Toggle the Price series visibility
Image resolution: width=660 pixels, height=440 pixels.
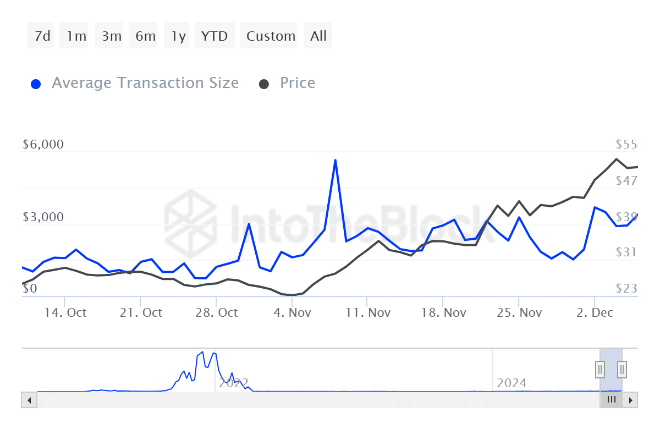pos(297,83)
